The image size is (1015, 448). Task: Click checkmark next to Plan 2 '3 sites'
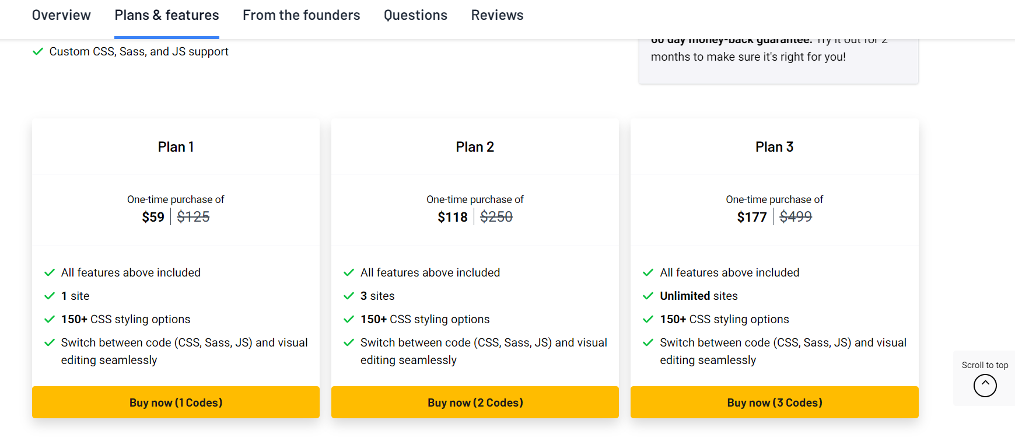[x=349, y=296]
